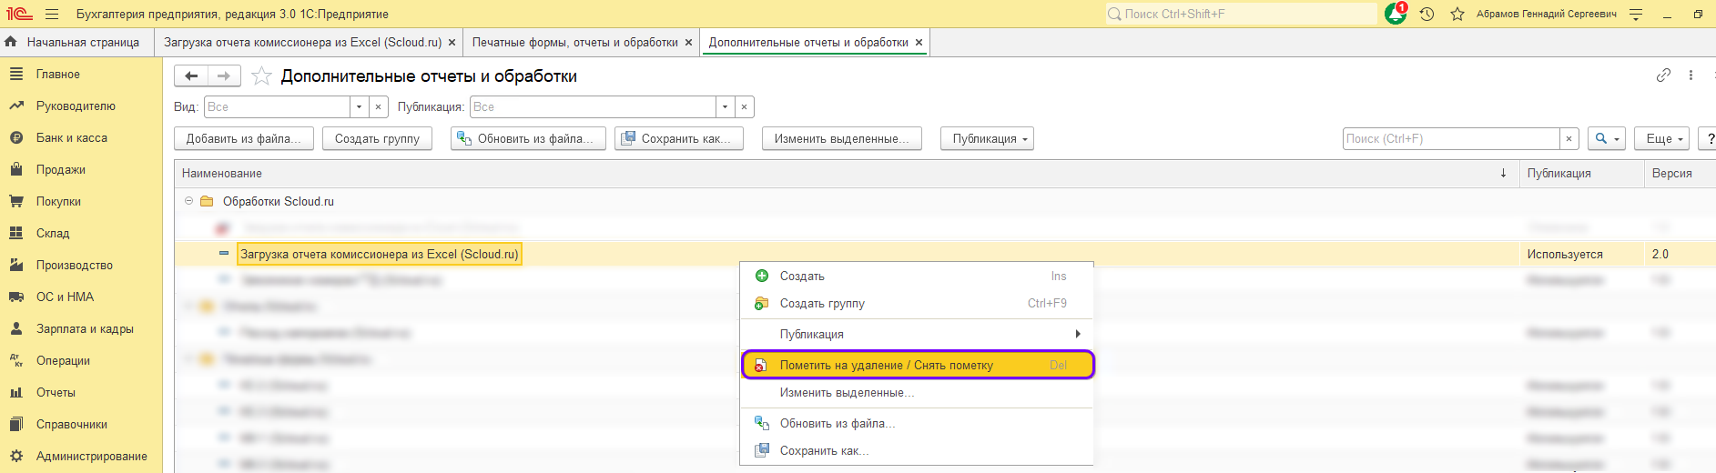The height and width of the screenshot is (473, 1716).
Task: Open Главное section in the sidebar
Action: coord(81,74)
